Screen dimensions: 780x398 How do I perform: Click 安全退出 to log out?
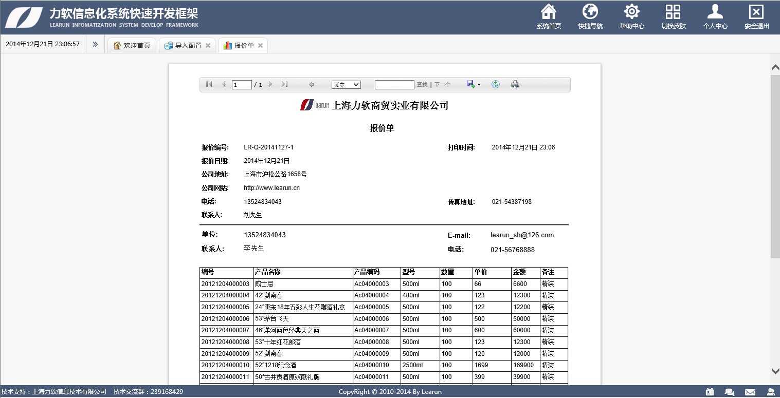point(756,16)
